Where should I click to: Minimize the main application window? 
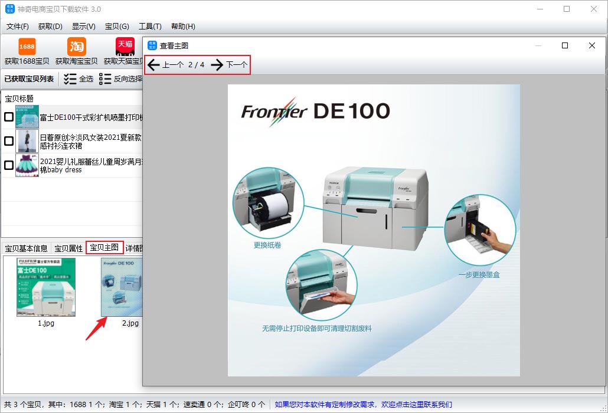(x=540, y=9)
